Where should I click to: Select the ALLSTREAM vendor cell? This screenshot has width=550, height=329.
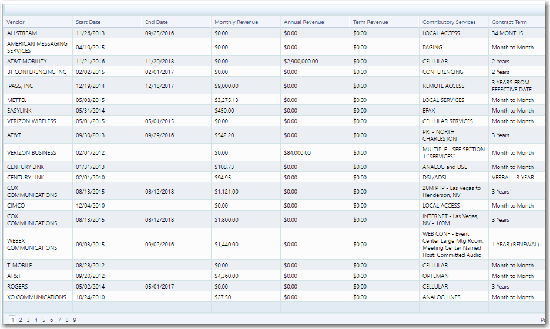38,33
